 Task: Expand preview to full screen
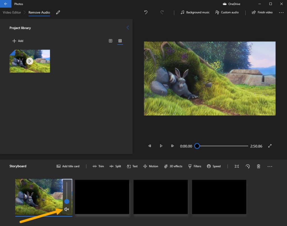(x=270, y=146)
